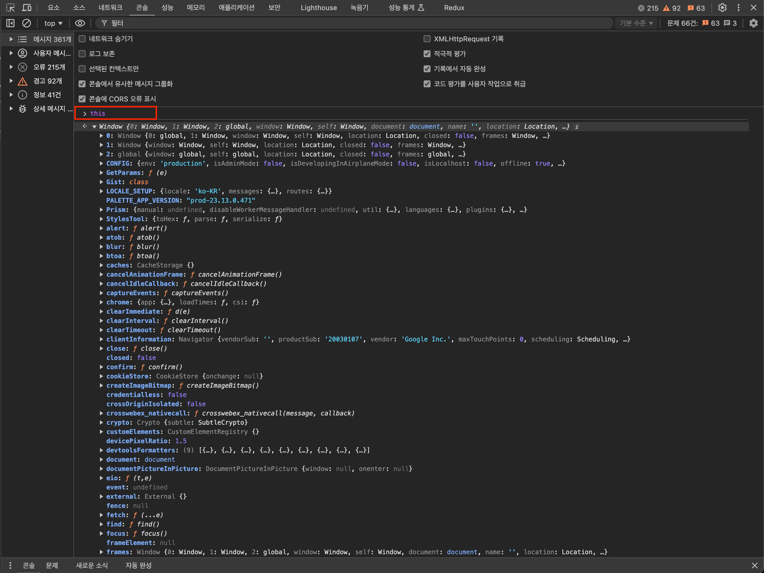Screen dimensions: 764x573
Task: Uncheck 코드 평가를 사용자 작업으로 취급
Action: tap(427, 84)
